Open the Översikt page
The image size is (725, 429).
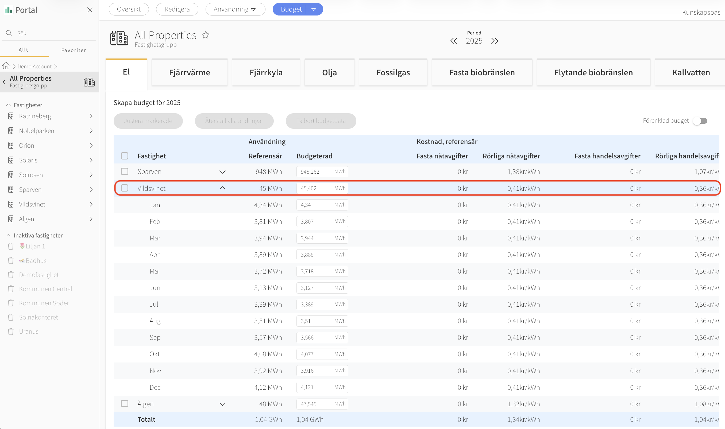click(129, 9)
